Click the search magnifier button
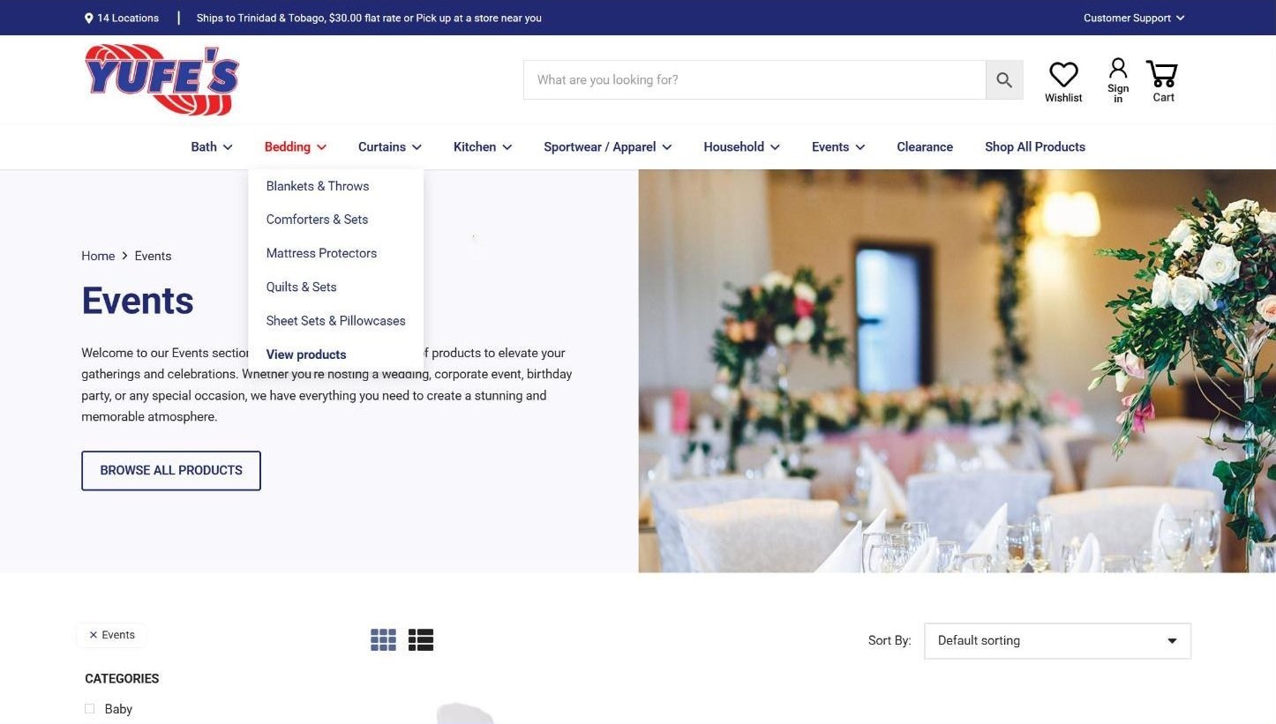The width and height of the screenshot is (1276, 724). (1004, 80)
